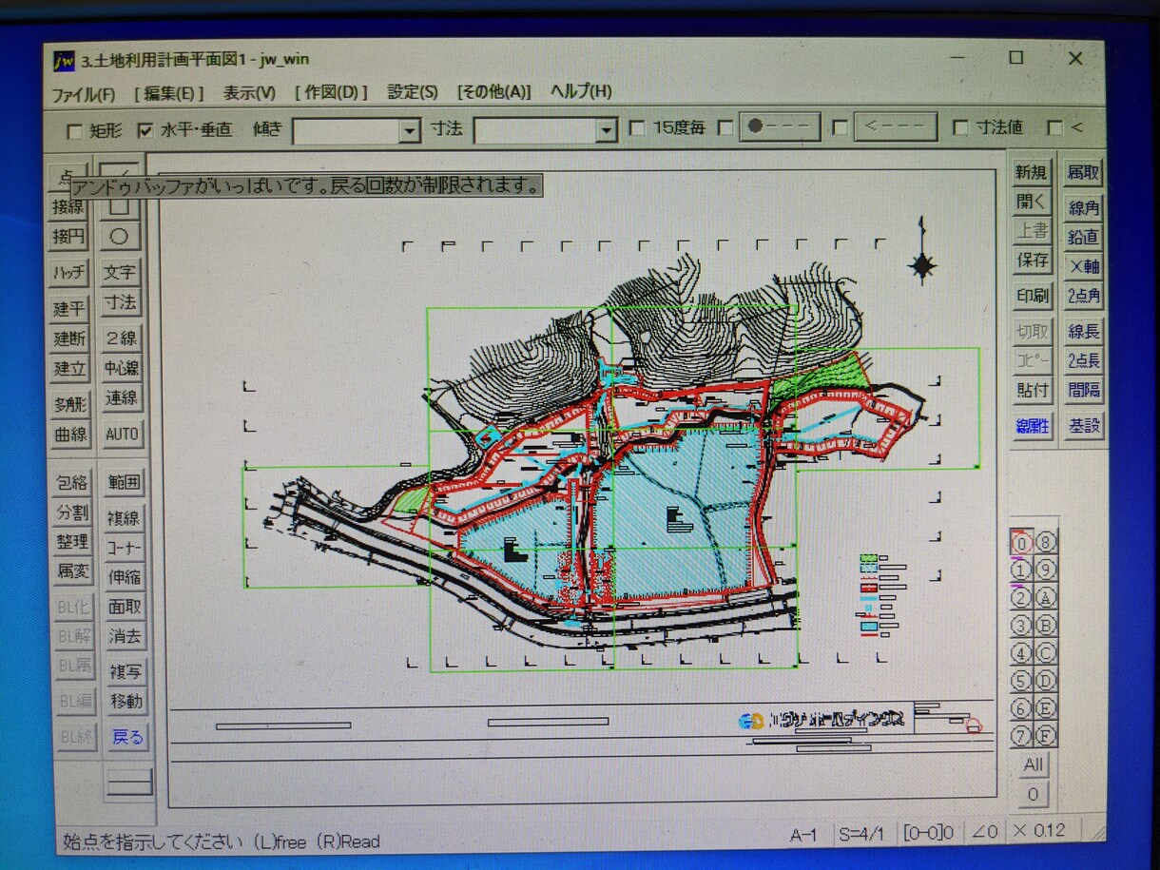Click the [0-0]0 layer indicator in status bar
This screenshot has height=870, width=1160.
tap(927, 833)
